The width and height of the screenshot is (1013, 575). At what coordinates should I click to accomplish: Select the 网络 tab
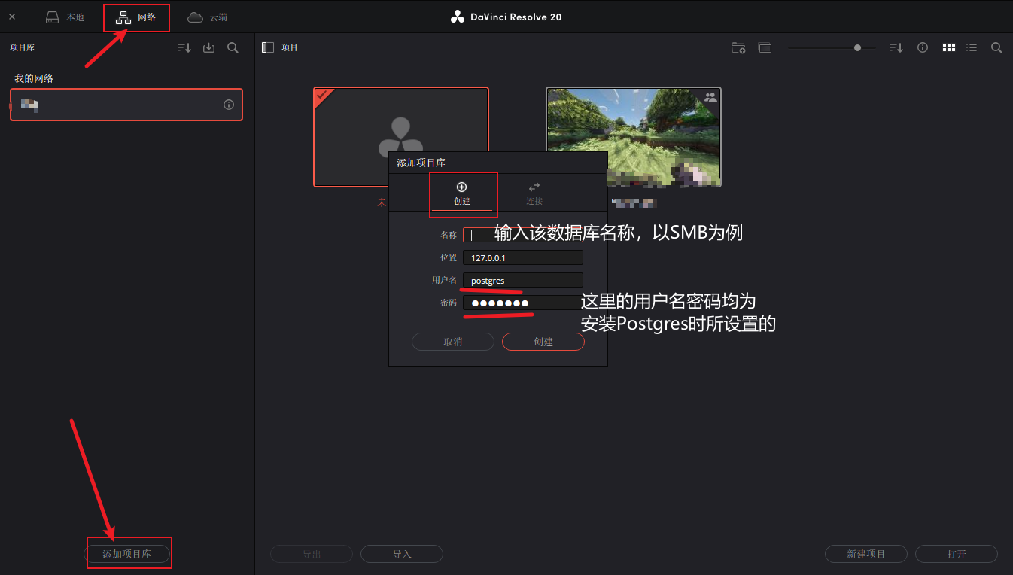tap(136, 17)
